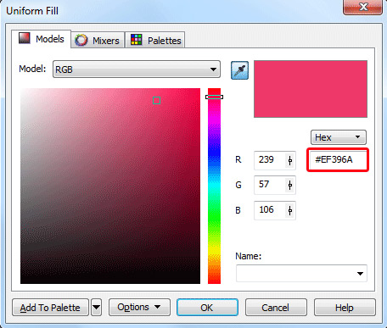This screenshot has width=387, height=328.
Task: Click the G value field 57
Action: 269,185
